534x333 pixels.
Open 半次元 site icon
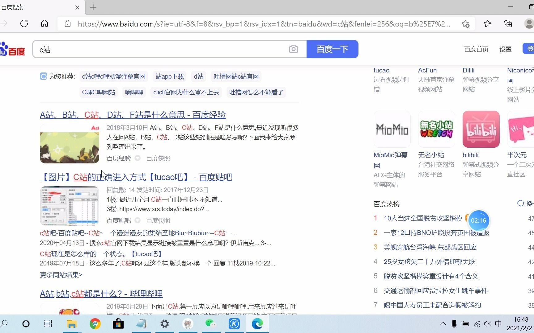click(x=520, y=129)
